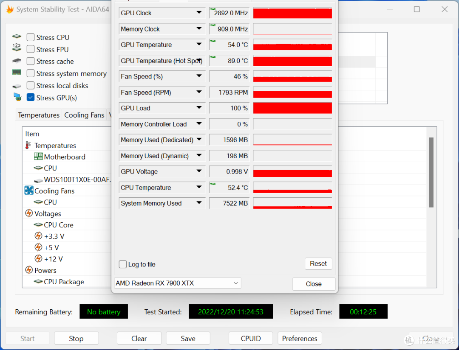Click the Stop button
Screen dimensions: 459x350
(x=76, y=338)
